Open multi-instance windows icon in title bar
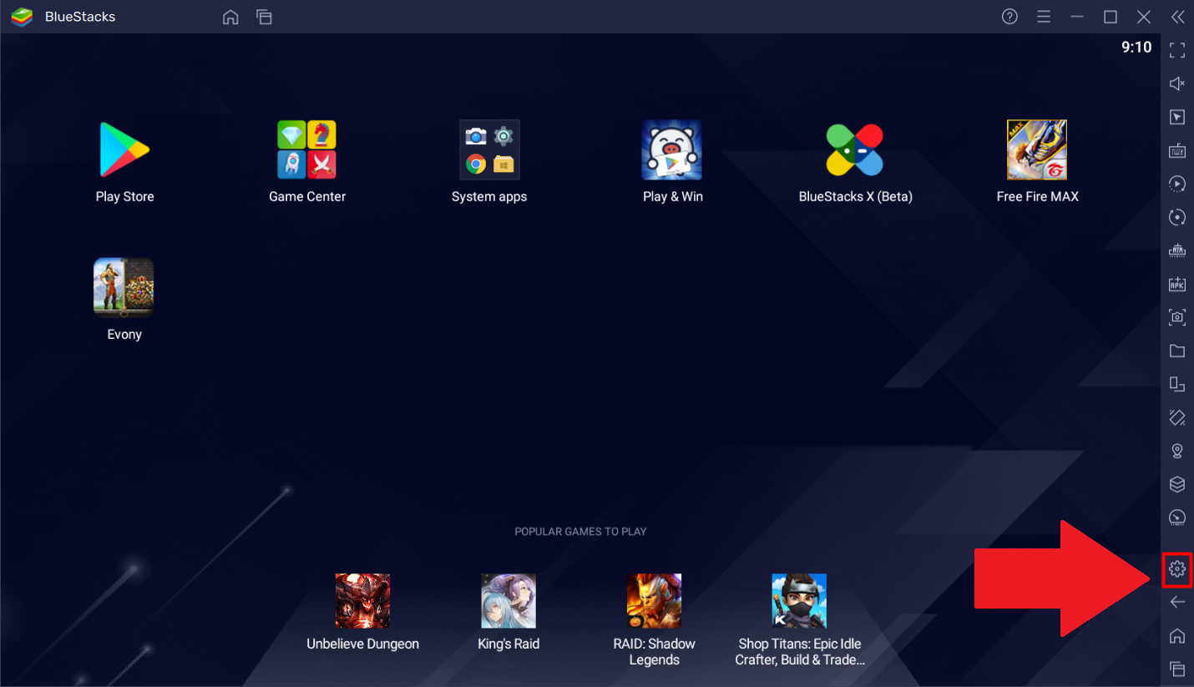Image resolution: width=1194 pixels, height=687 pixels. pos(264,18)
